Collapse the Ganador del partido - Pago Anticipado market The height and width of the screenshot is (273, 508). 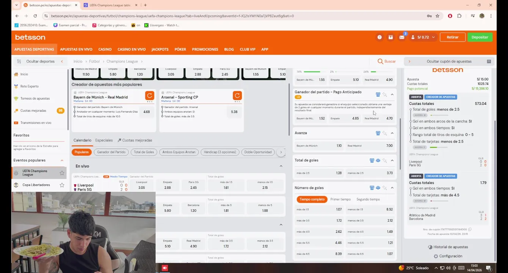[392, 95]
